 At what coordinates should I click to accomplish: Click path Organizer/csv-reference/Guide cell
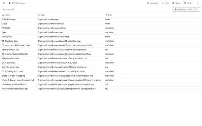51,24
